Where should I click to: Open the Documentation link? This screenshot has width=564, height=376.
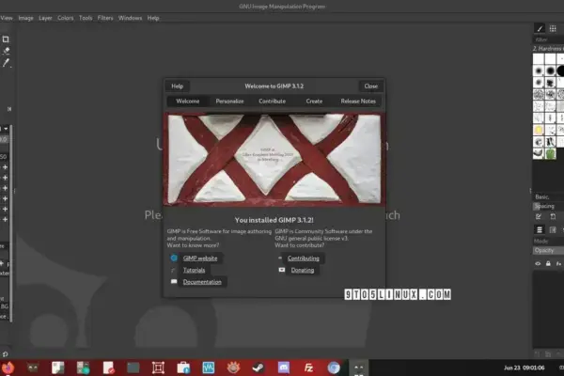click(202, 282)
